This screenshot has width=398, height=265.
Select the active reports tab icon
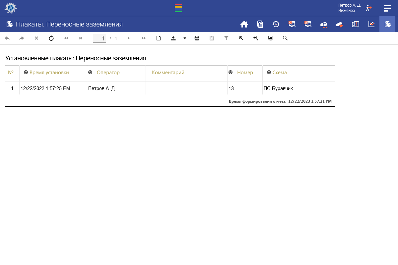[x=387, y=24]
